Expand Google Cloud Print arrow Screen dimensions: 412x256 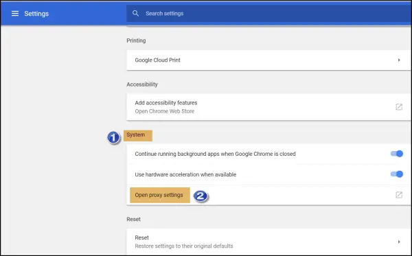click(399, 60)
